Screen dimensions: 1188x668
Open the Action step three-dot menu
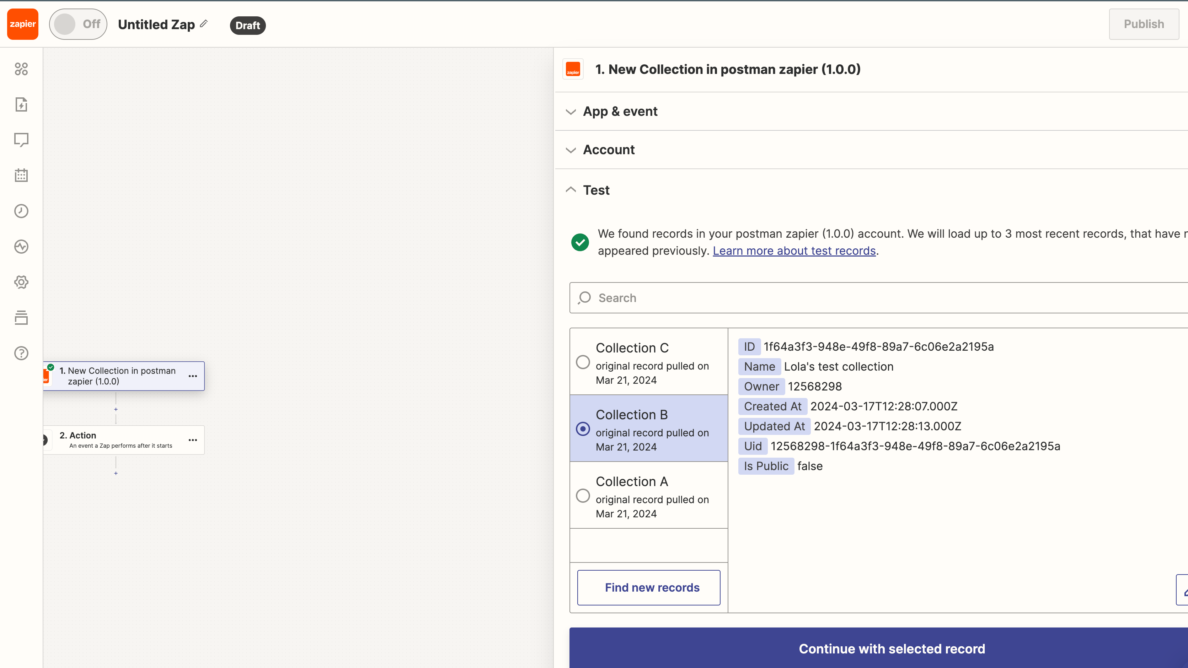point(193,440)
